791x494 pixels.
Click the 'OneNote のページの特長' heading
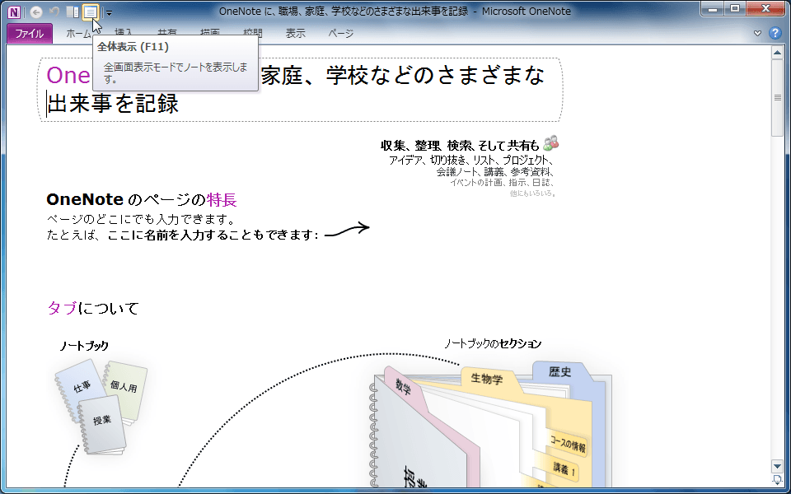tap(141, 200)
